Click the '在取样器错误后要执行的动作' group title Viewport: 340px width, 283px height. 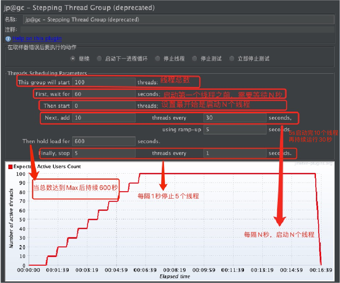click(x=42, y=47)
